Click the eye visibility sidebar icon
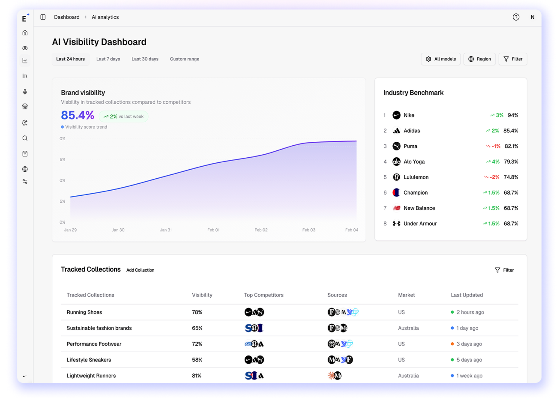 click(x=25, y=48)
